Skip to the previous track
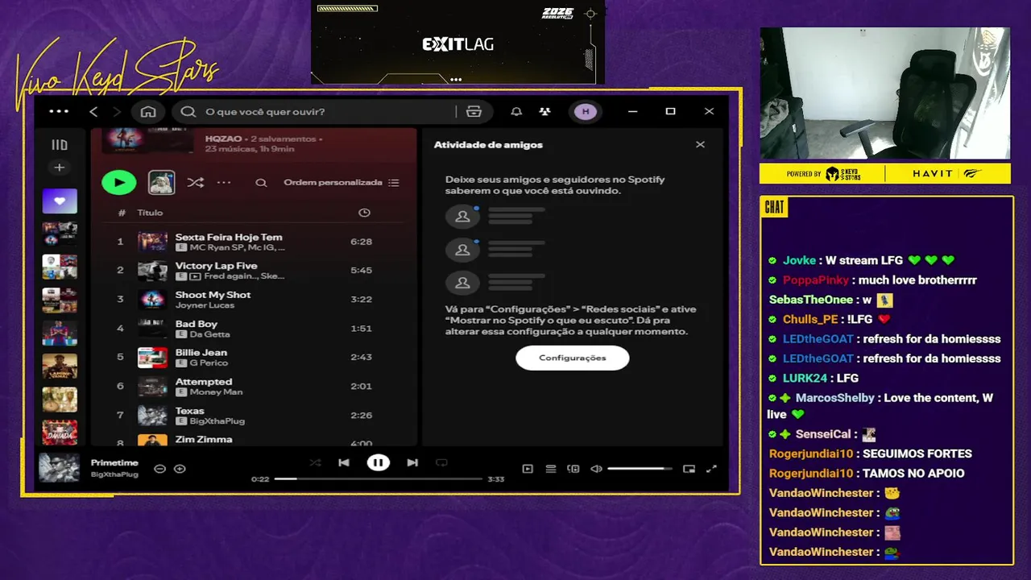This screenshot has width=1031, height=580. click(x=344, y=462)
